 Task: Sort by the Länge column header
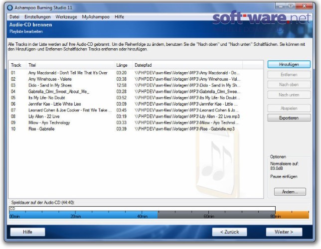pos(123,65)
